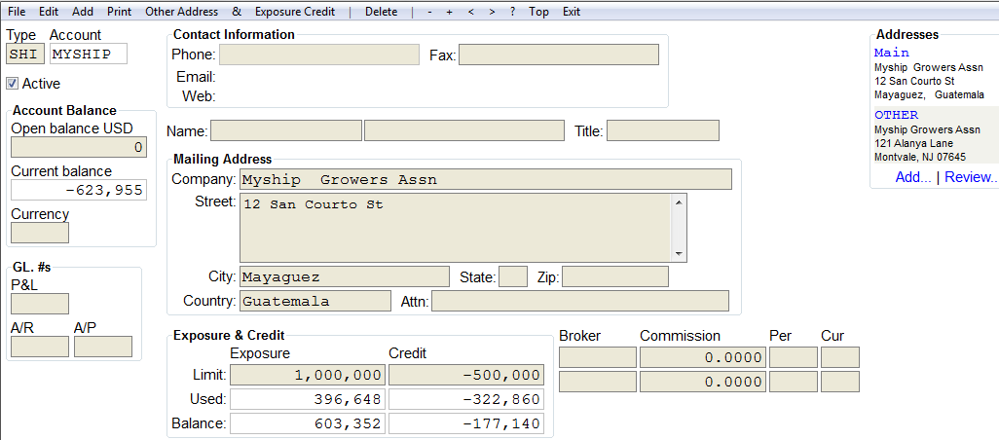Click Street scrollbar up arrow
The height and width of the screenshot is (440, 999).
[680, 202]
